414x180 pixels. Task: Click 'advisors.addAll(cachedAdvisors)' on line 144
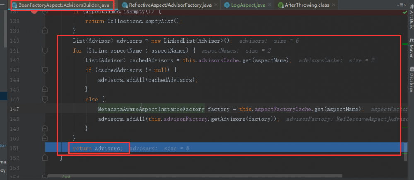[x=147, y=80]
